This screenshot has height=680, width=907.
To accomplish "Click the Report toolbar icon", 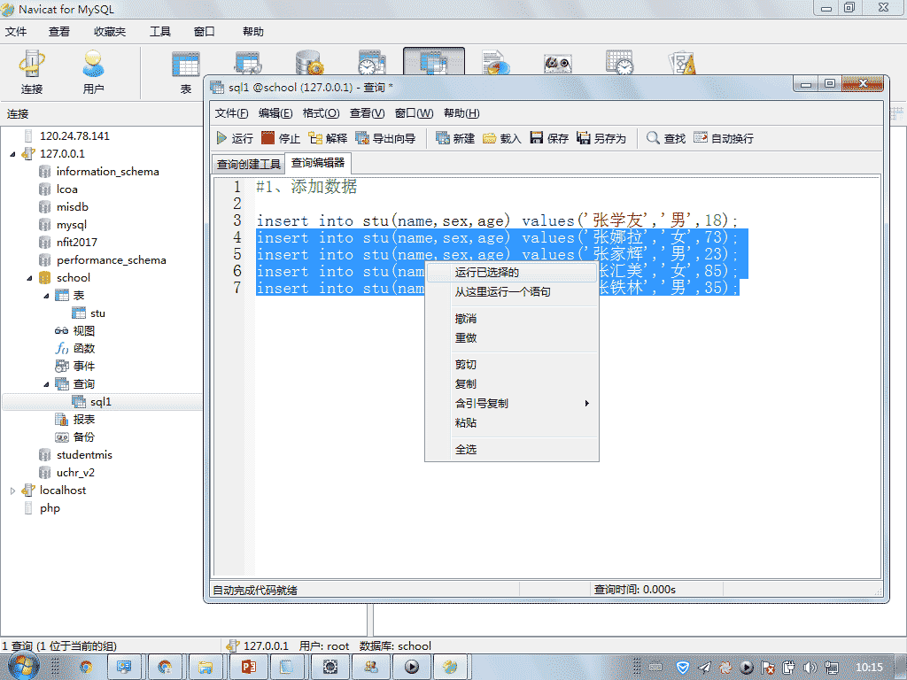I will 496,63.
